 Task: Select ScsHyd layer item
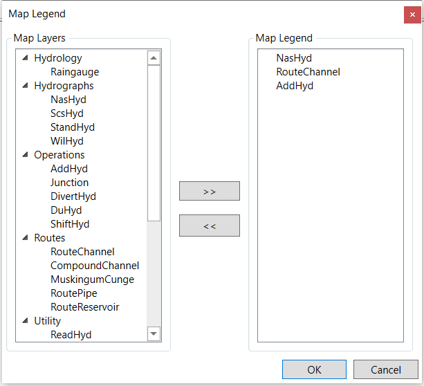66,113
